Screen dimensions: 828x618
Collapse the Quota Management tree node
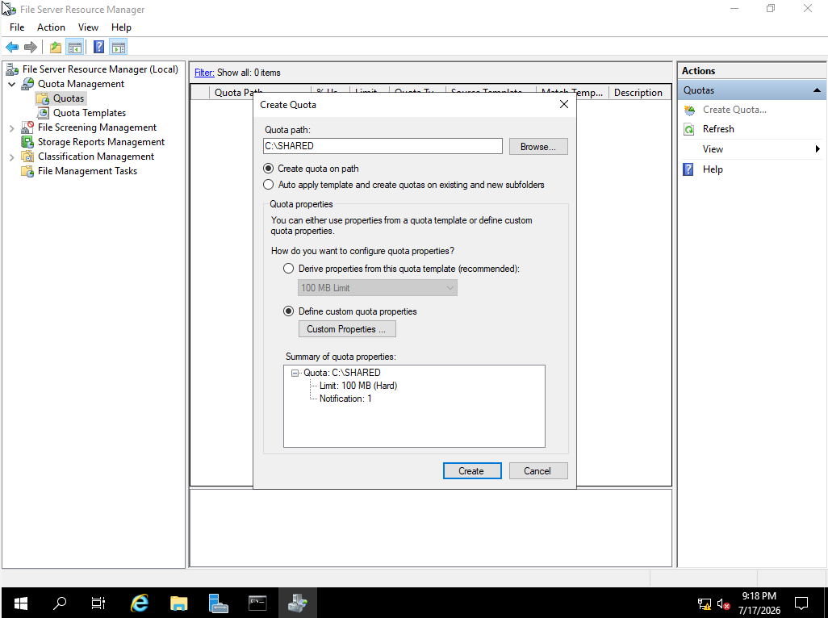pos(11,84)
